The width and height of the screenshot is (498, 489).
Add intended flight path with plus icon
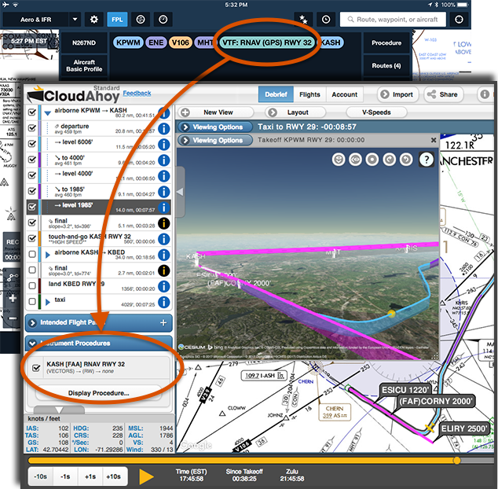coord(163,322)
